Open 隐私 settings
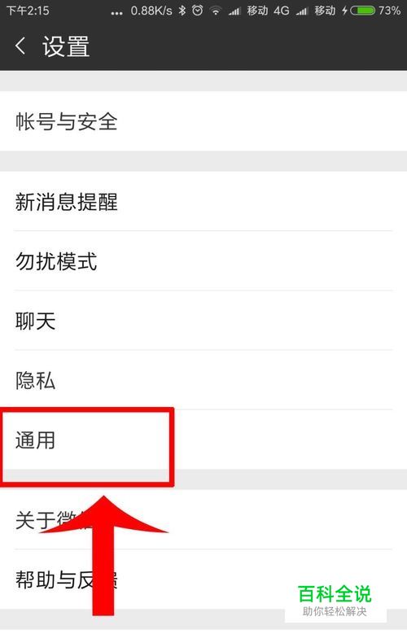 click(203, 380)
